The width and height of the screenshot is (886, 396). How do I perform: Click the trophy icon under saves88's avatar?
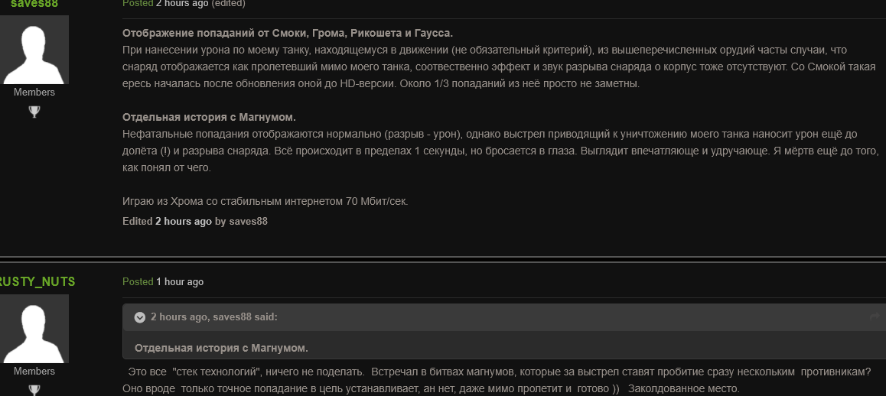coord(34,112)
